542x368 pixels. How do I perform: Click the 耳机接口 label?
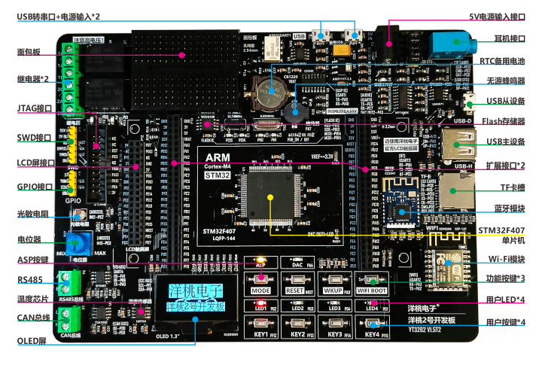coord(510,38)
